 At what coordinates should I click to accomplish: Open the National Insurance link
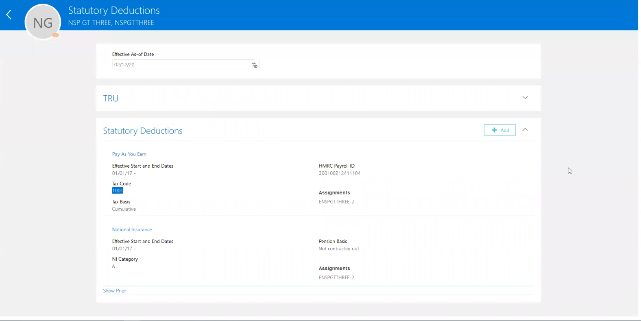pyautogui.click(x=132, y=229)
